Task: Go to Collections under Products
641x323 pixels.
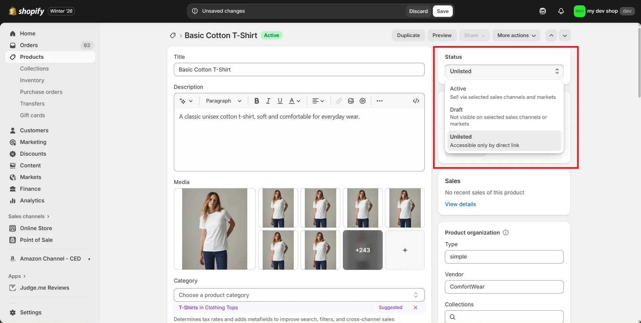Action: (x=34, y=68)
